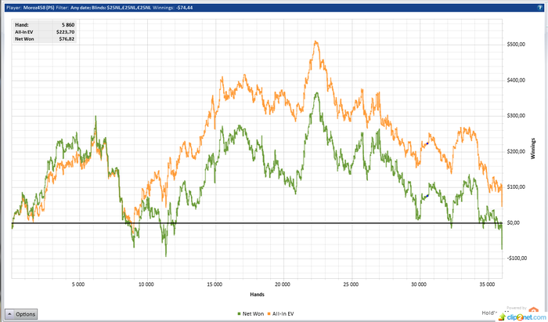The image size is (548, 322).
Task: Click the 'Net Won' label in the info box
Action: coord(24,39)
